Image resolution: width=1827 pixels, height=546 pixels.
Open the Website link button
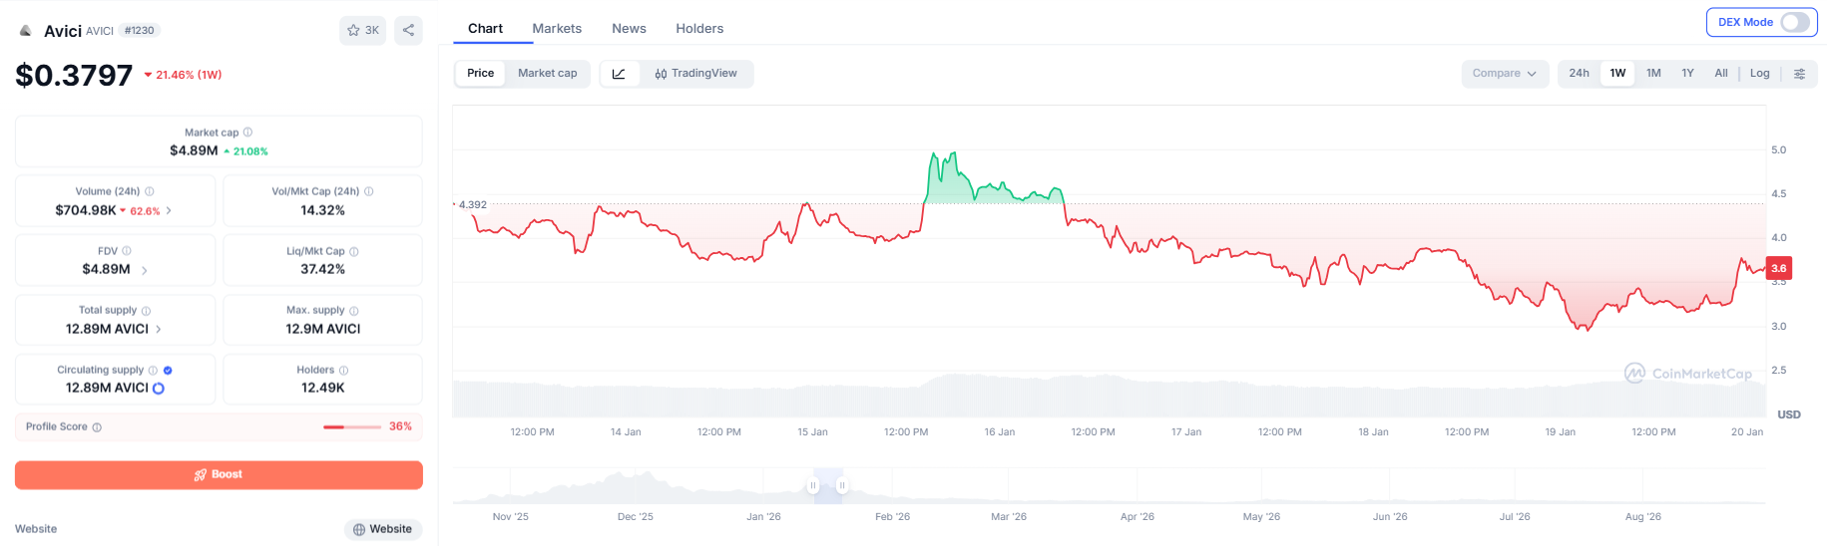[x=383, y=529]
